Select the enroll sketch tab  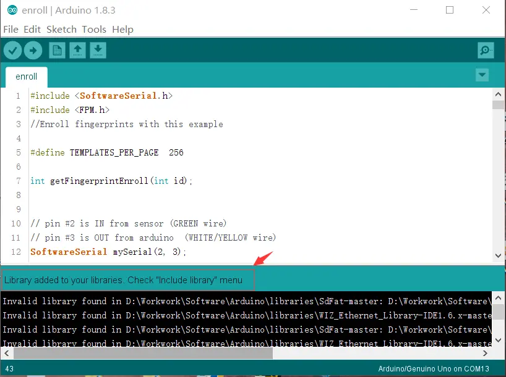coord(27,77)
